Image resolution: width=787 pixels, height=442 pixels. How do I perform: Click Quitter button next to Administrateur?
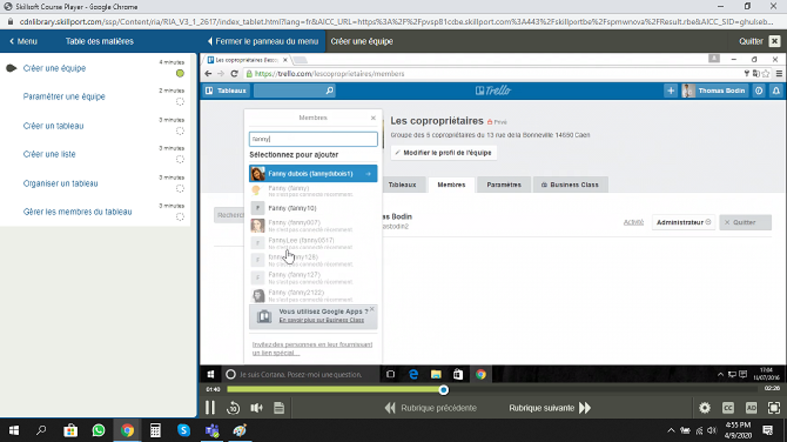(x=745, y=222)
